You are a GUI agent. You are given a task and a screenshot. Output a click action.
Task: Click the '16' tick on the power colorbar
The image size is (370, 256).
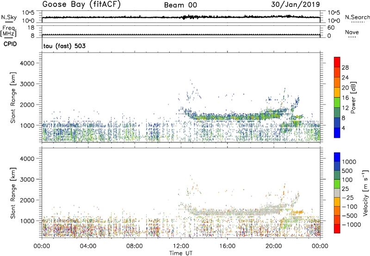point(345,98)
